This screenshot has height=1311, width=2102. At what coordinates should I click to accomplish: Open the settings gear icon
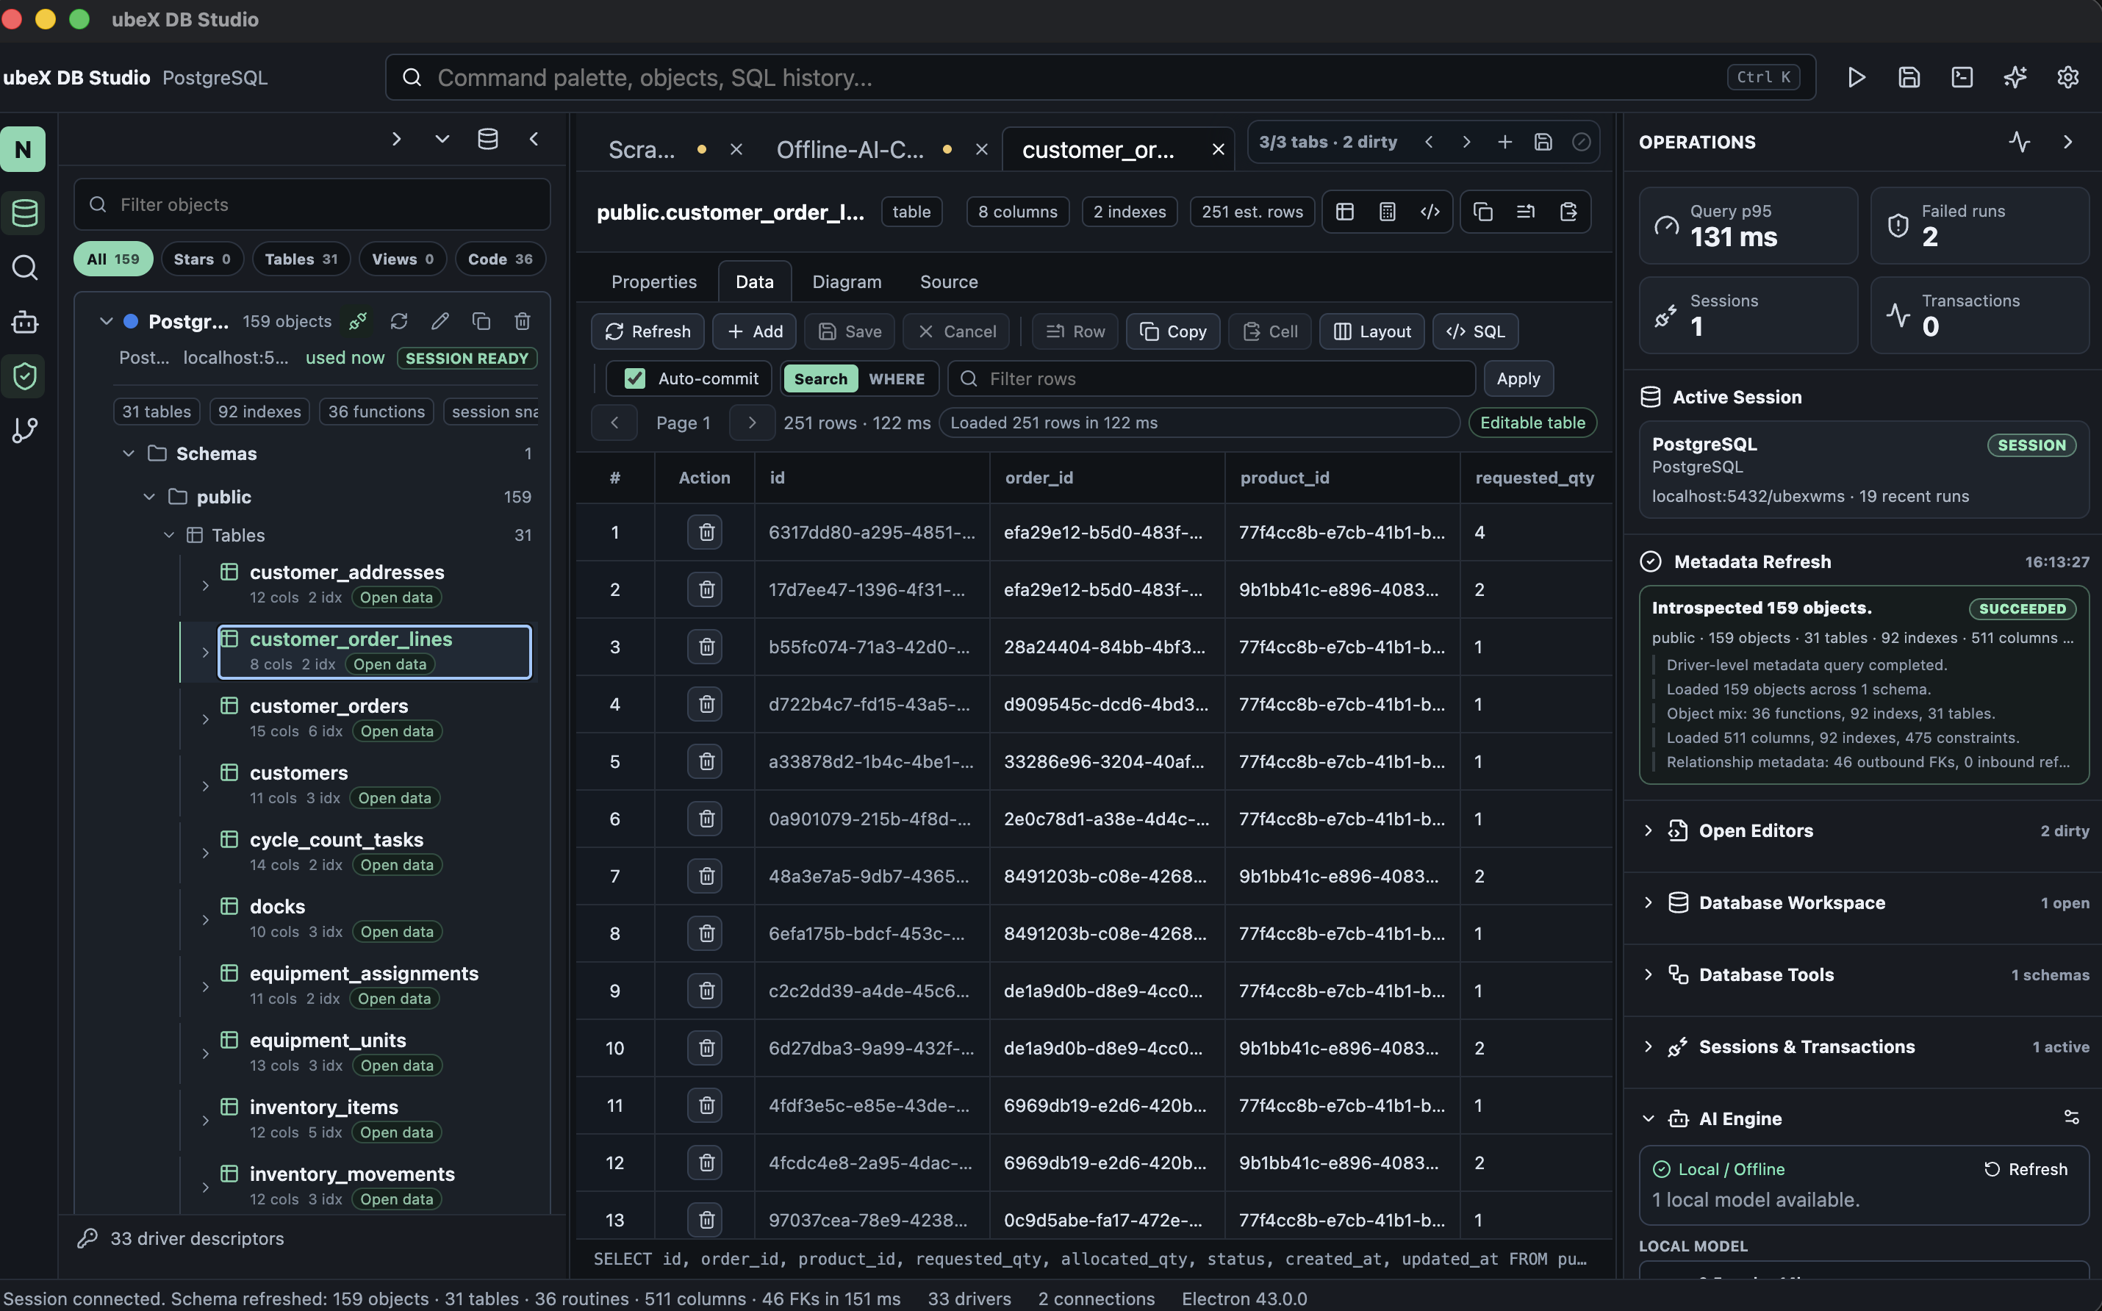pyautogui.click(x=2067, y=77)
